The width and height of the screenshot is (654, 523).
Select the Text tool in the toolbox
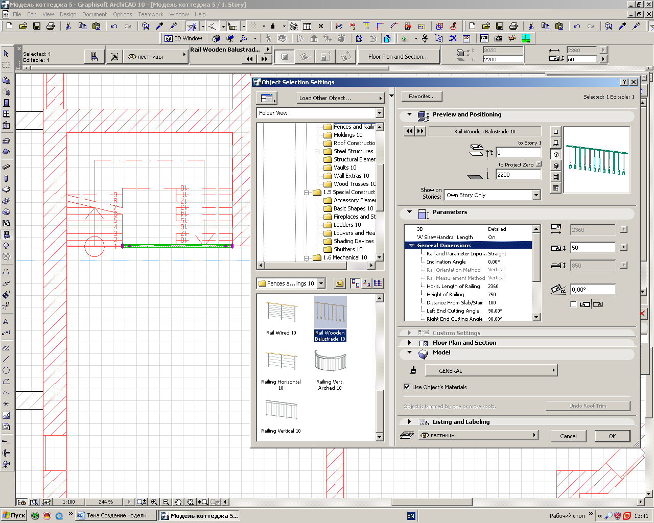(x=6, y=321)
